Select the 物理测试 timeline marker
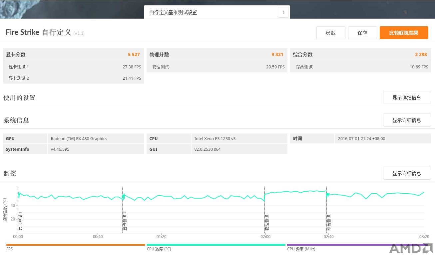Image resolution: width=435 pixels, height=255 pixels. point(266,223)
